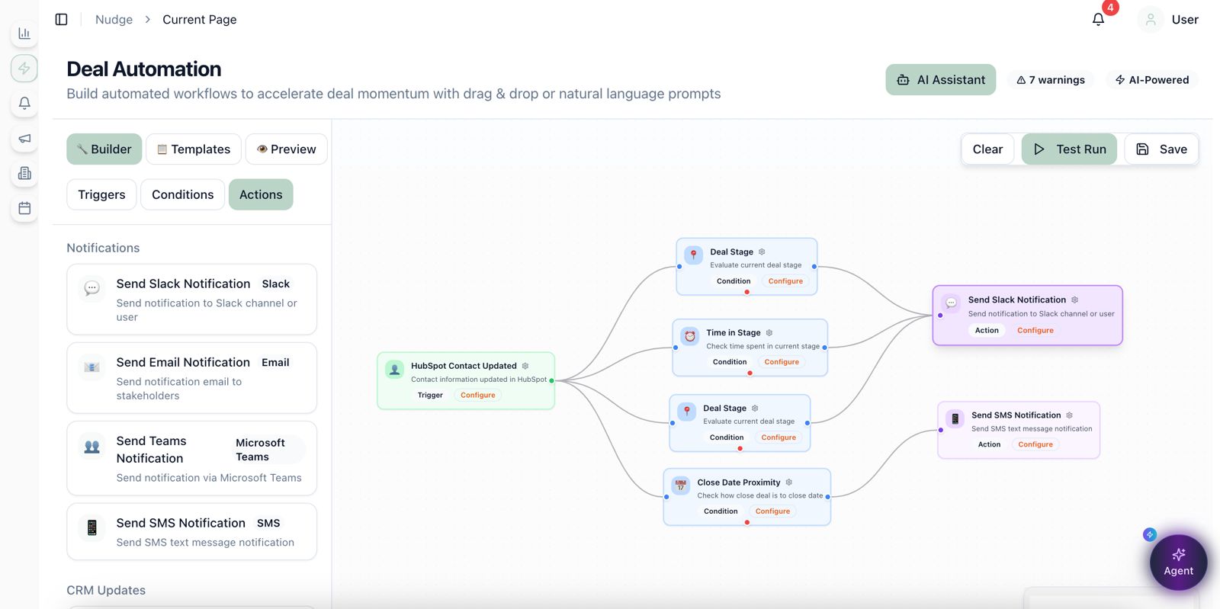
Task: Select the lightning automation sidebar icon
Action: [24, 69]
